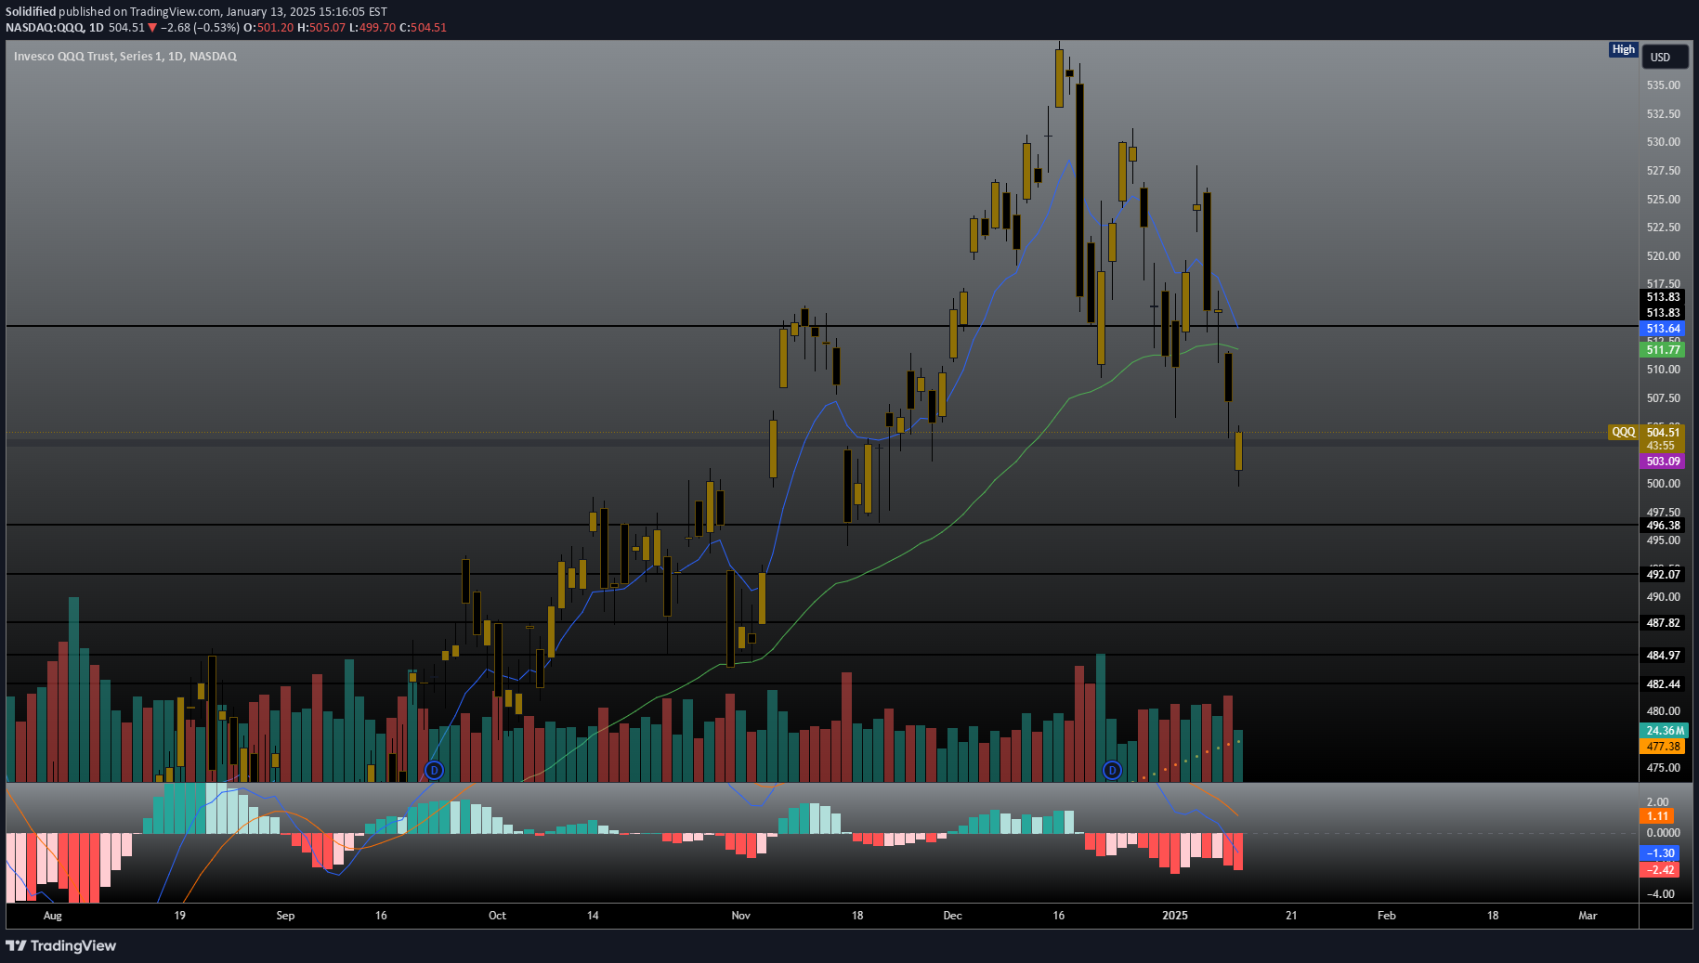Click the orange 477.38 indicator label
Image resolution: width=1699 pixels, height=963 pixels.
[1663, 747]
